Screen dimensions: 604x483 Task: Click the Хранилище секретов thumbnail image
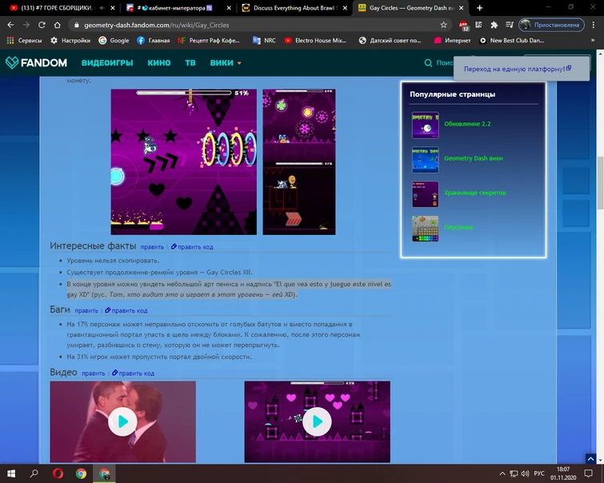click(x=426, y=194)
